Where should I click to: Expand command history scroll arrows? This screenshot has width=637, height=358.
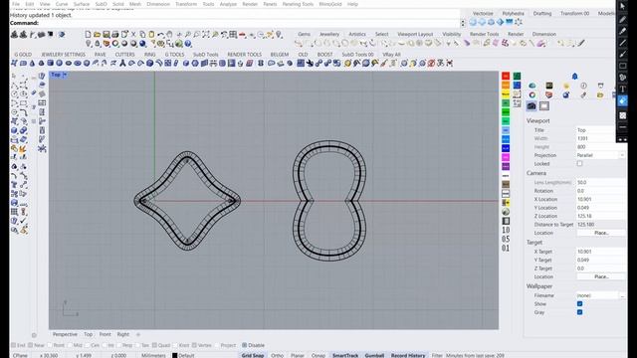(463, 23)
